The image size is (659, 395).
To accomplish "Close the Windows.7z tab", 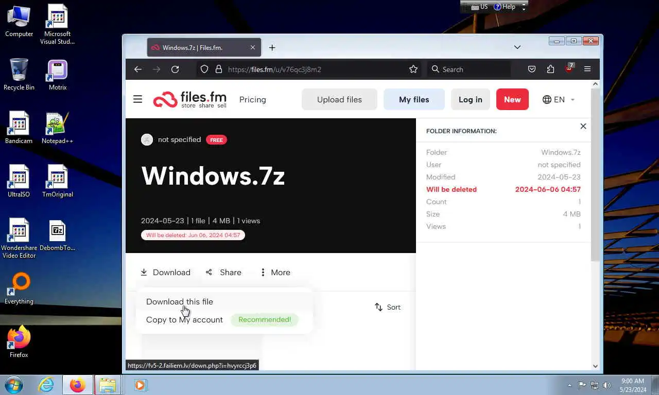I will point(252,47).
